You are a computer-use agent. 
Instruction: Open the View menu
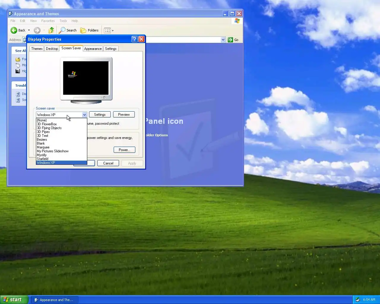pyautogui.click(x=33, y=21)
